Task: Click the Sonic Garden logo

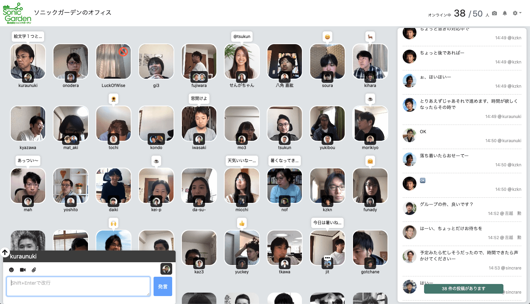Action: coord(17,13)
